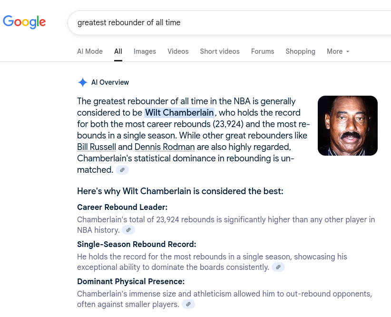Click the Google logo
Image resolution: width=391 pixels, height=317 pixels.
pos(24,22)
